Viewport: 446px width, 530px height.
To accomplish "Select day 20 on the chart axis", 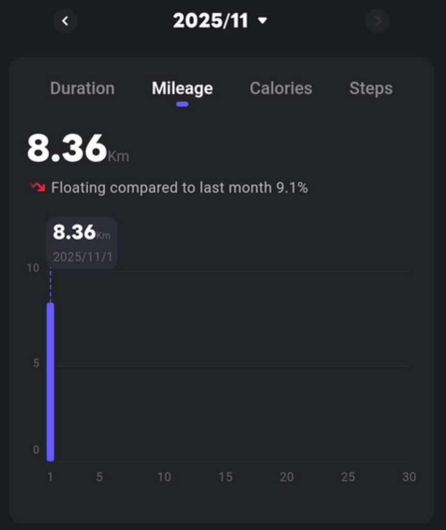I will point(287,477).
